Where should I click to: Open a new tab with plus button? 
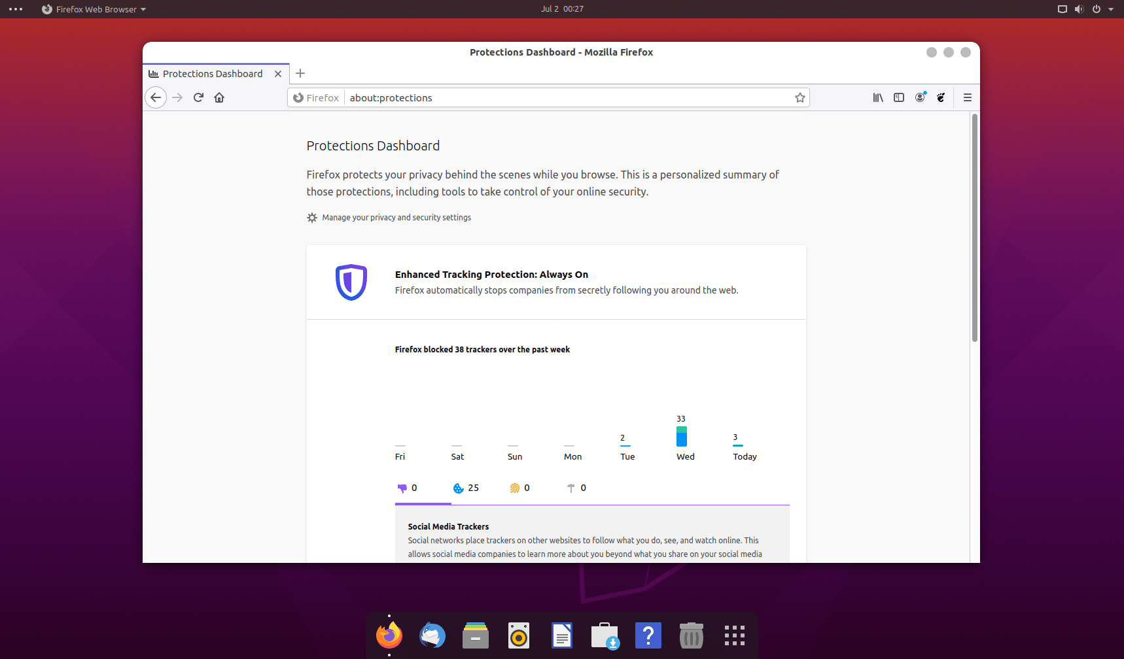[x=300, y=73]
